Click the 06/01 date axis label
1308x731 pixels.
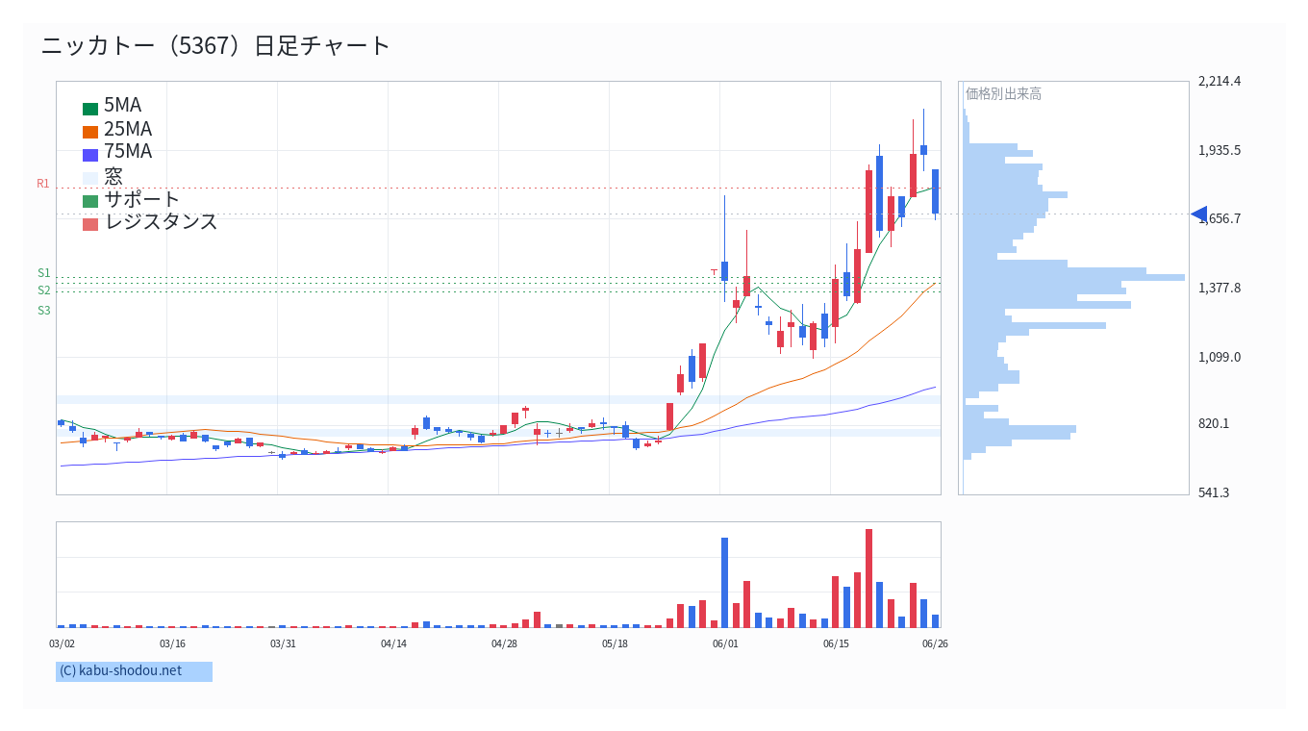tap(725, 644)
